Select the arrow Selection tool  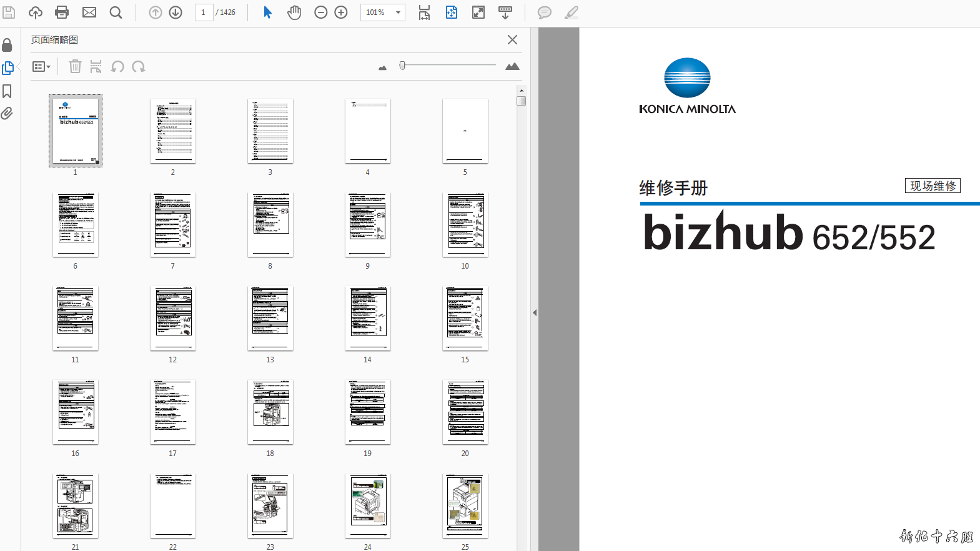point(267,12)
